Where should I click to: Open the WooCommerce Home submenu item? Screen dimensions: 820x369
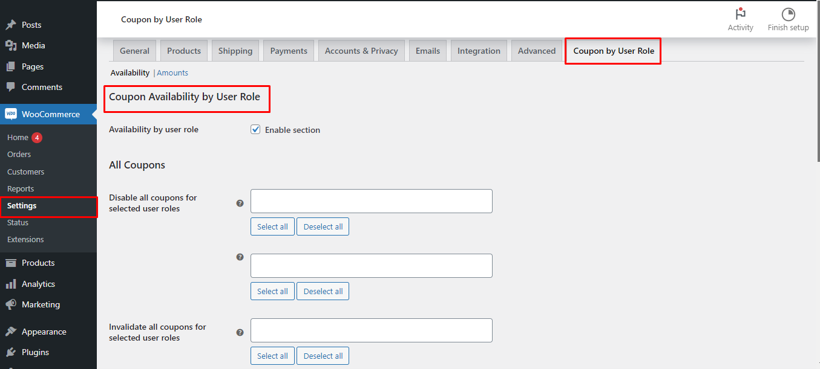18,137
